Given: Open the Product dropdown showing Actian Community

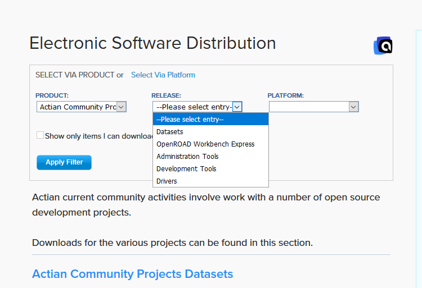Looking at the screenshot, I should click(x=82, y=107).
